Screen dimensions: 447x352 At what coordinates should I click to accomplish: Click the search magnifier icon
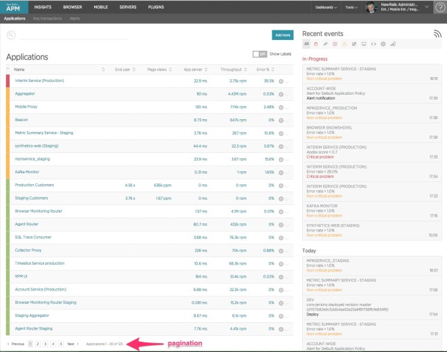point(11,35)
